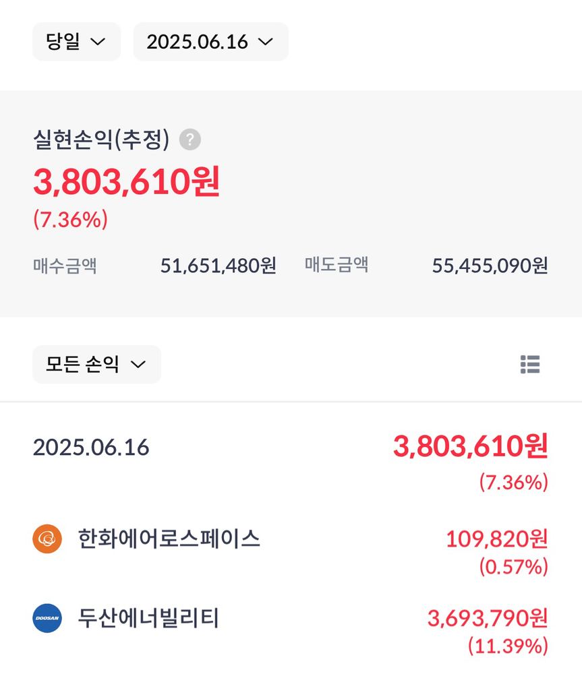
Task: Click the question mark help icon
Action: coord(190,140)
